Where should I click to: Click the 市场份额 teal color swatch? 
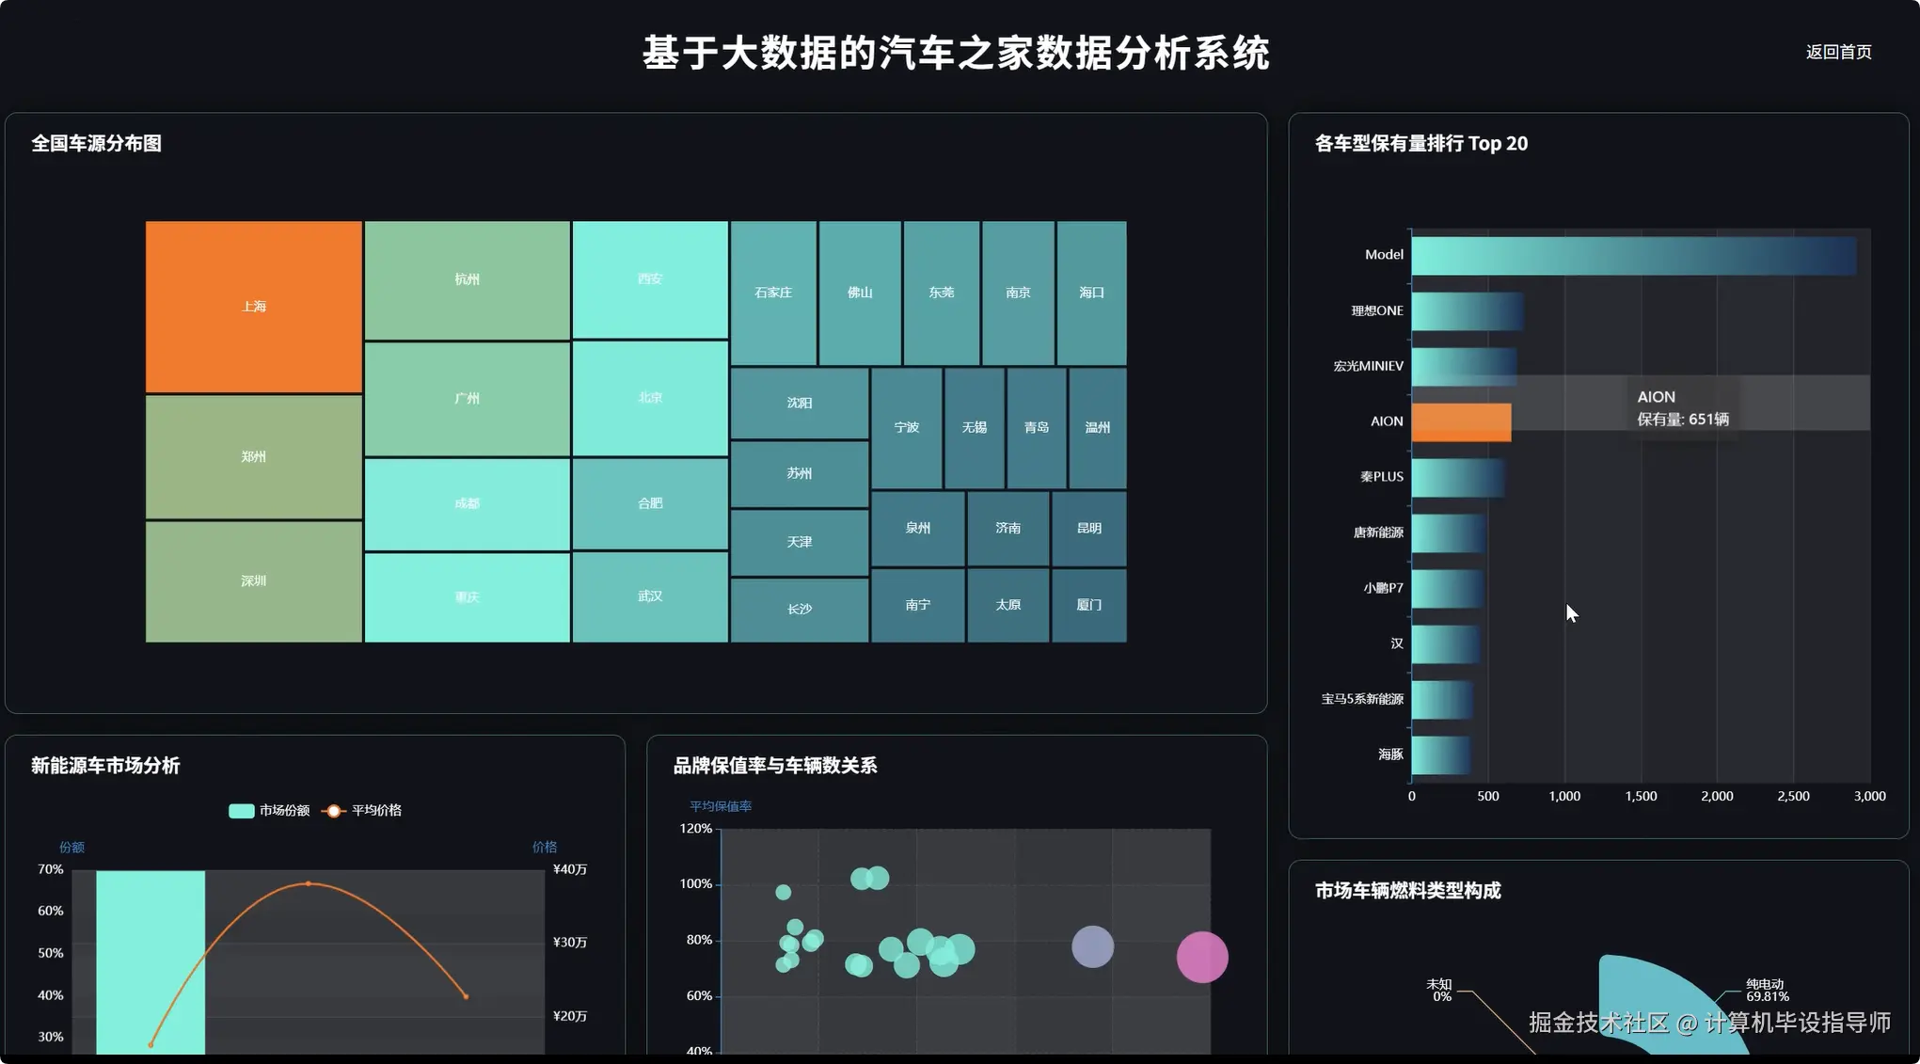pos(241,810)
